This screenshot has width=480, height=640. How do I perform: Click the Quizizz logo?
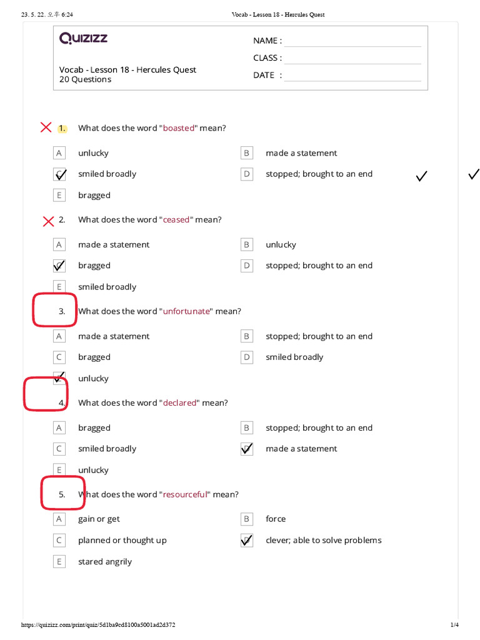coord(83,38)
